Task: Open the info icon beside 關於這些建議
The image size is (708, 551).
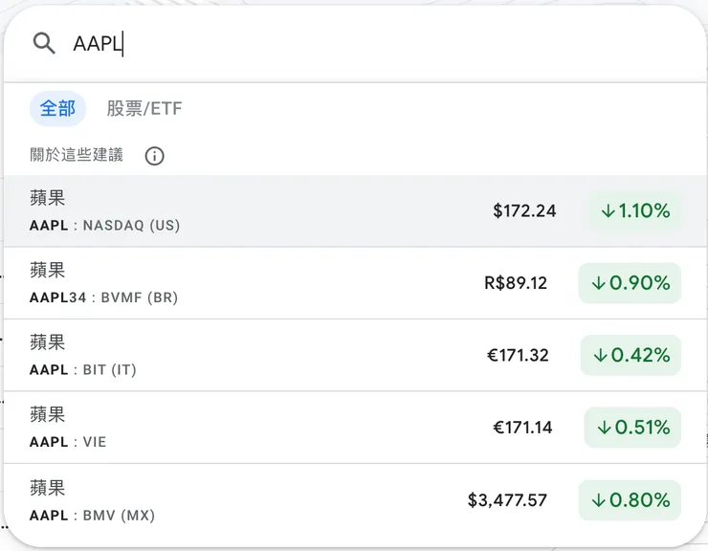Action: pyautogui.click(x=154, y=156)
